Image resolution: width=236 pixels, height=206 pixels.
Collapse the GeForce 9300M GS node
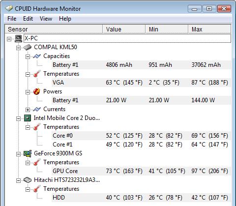pos(18,154)
